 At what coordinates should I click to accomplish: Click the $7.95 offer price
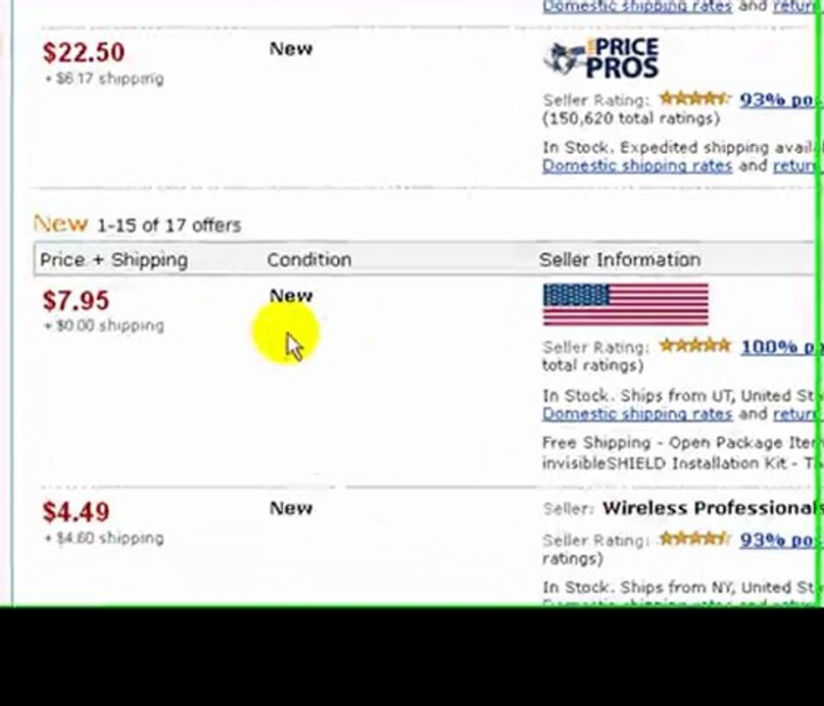(75, 301)
